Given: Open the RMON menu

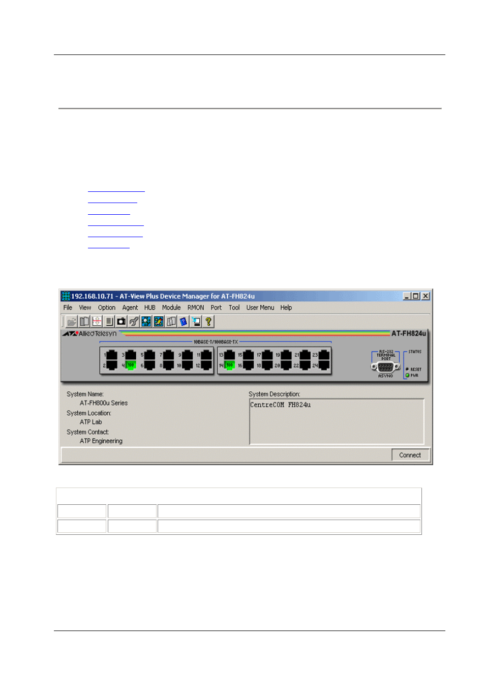Looking at the screenshot, I should click(x=196, y=308).
